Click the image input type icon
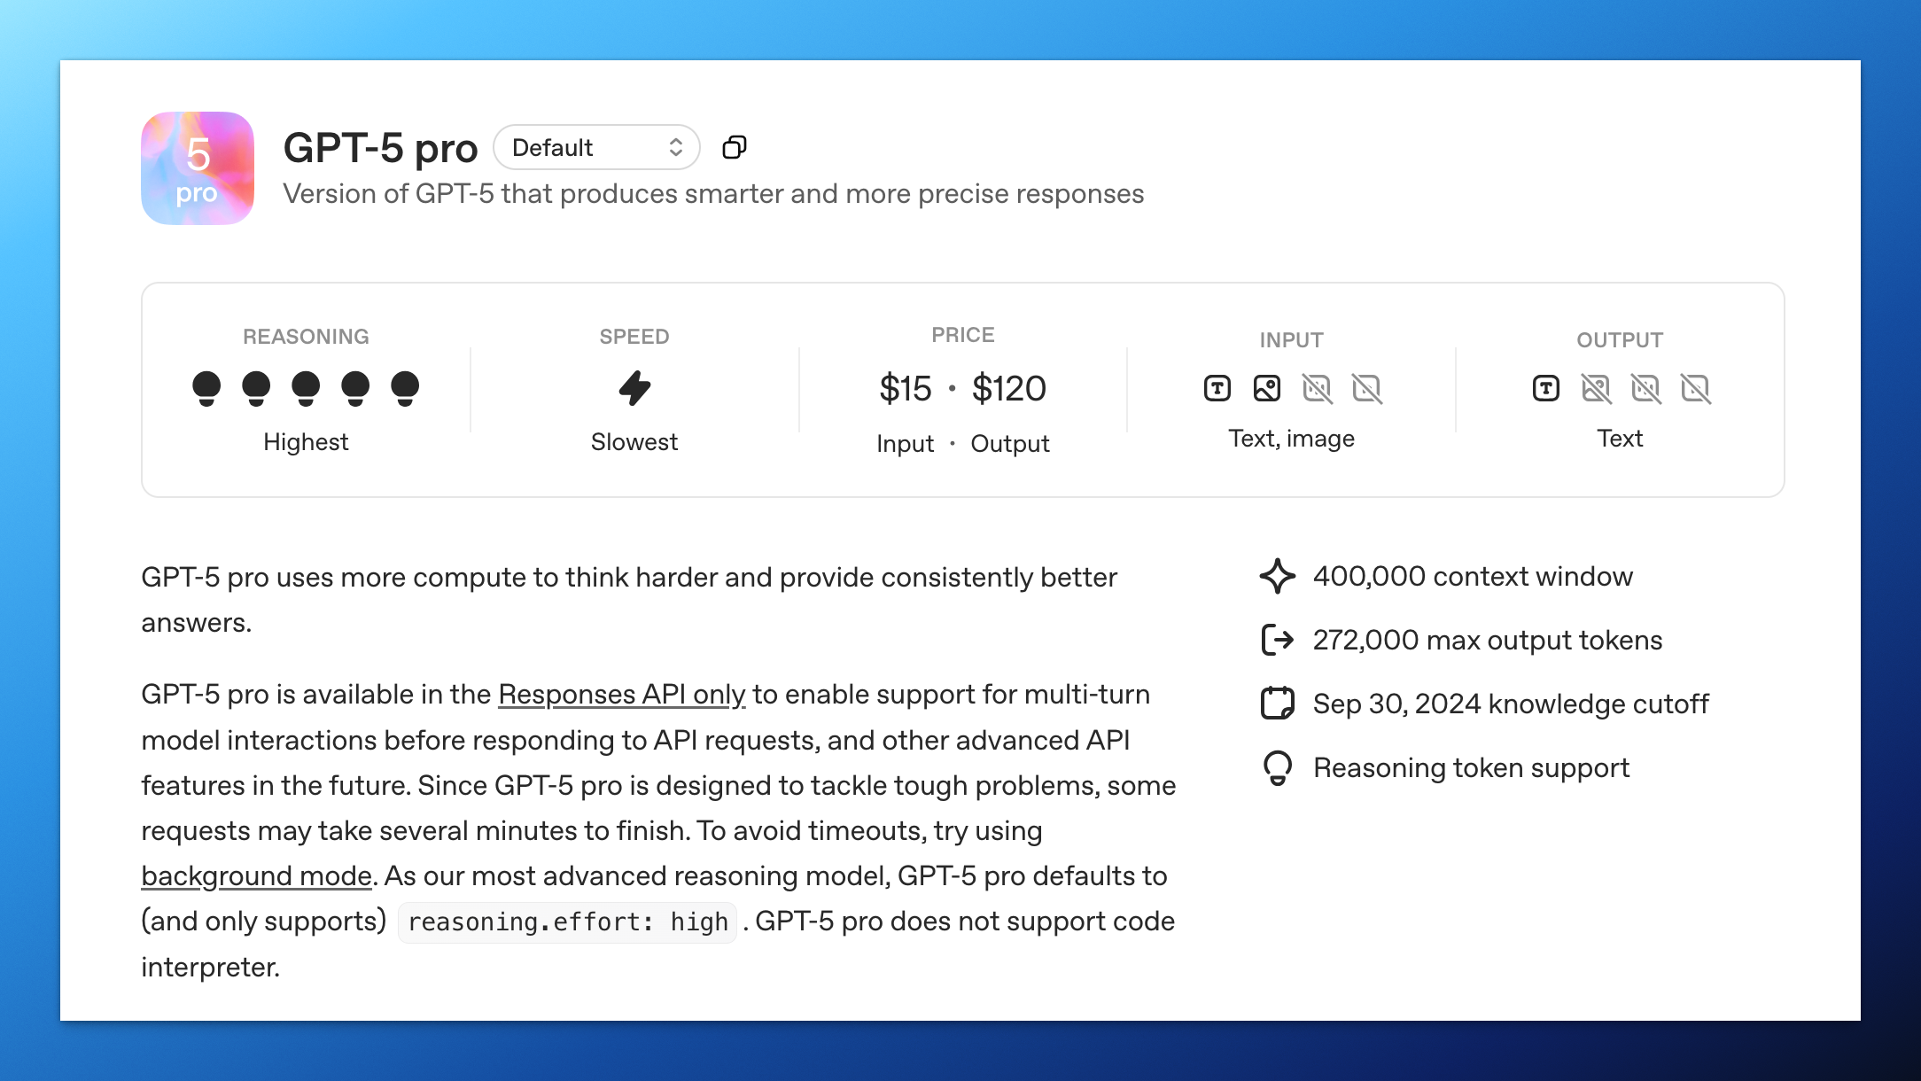The height and width of the screenshot is (1081, 1921). (1267, 388)
